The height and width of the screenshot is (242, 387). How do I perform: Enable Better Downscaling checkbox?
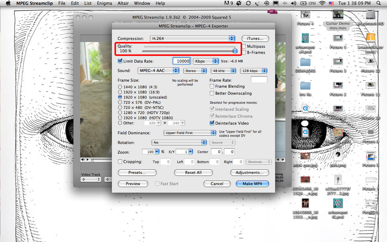[212, 93]
